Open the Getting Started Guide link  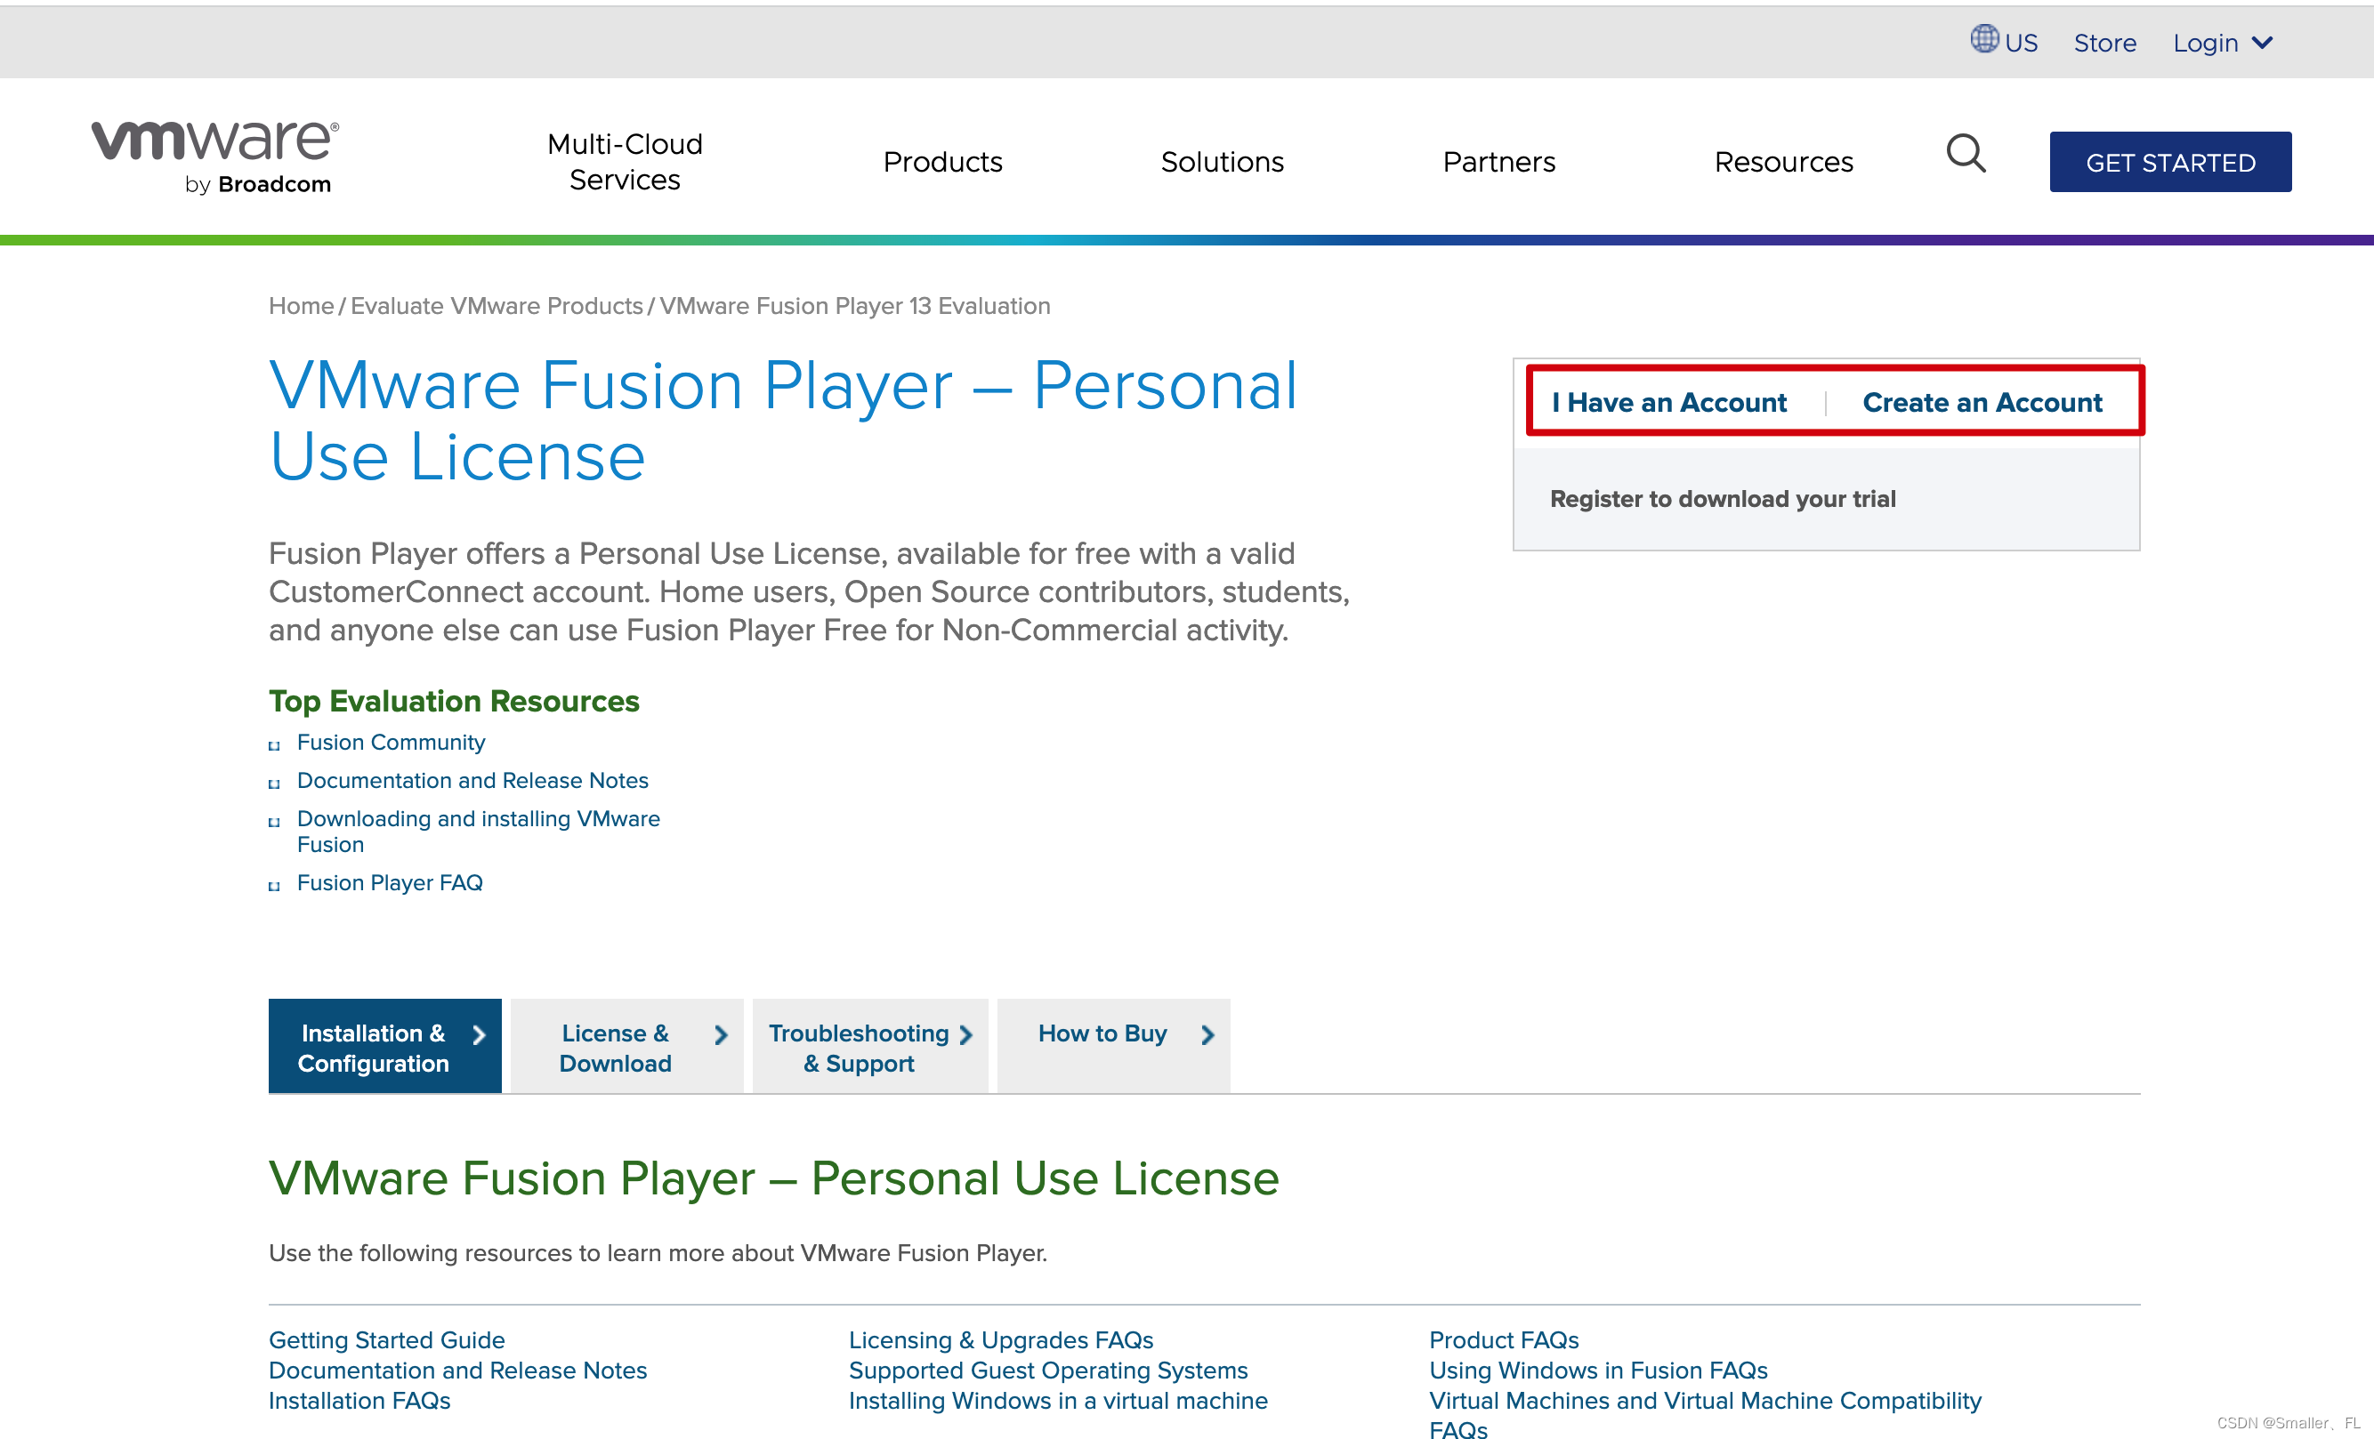(x=386, y=1339)
